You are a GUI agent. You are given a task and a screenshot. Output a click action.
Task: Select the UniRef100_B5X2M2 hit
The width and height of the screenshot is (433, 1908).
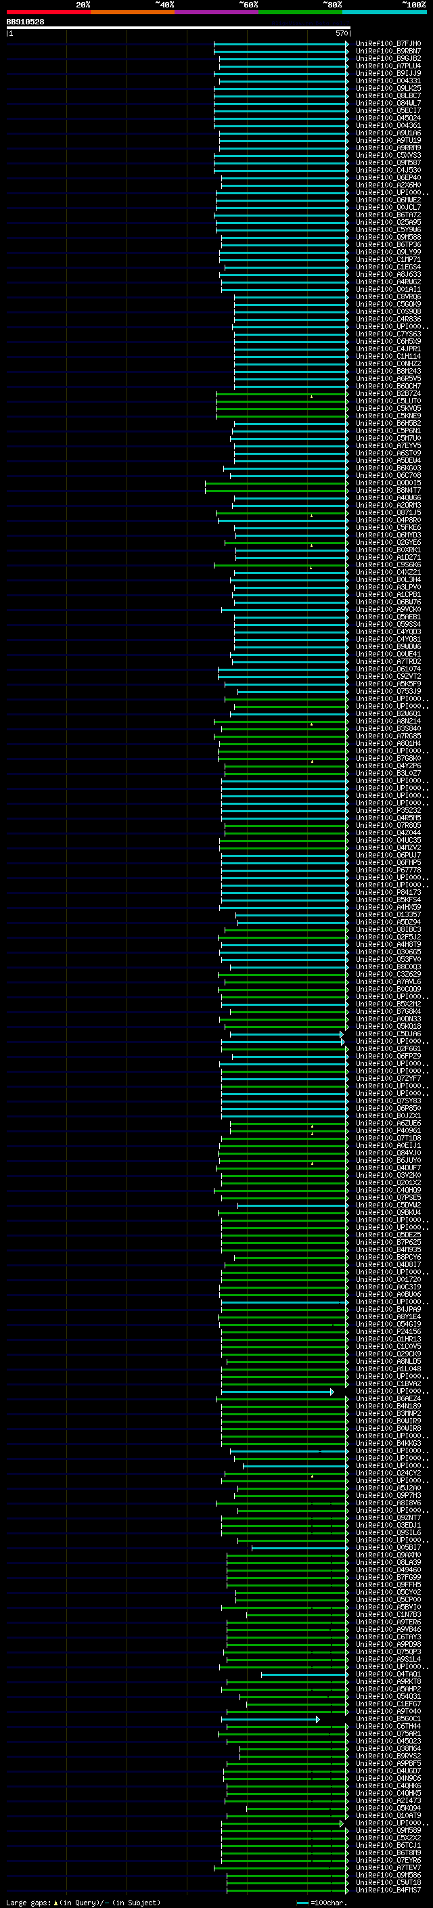coord(388,1004)
